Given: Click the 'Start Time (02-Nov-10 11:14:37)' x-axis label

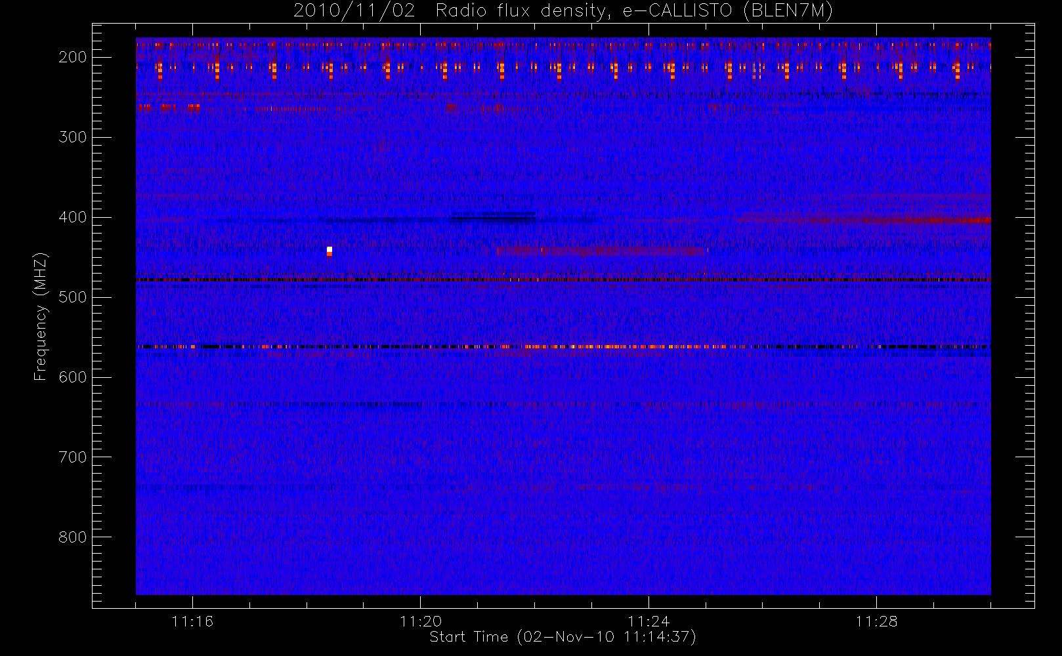Looking at the screenshot, I should (x=563, y=637).
